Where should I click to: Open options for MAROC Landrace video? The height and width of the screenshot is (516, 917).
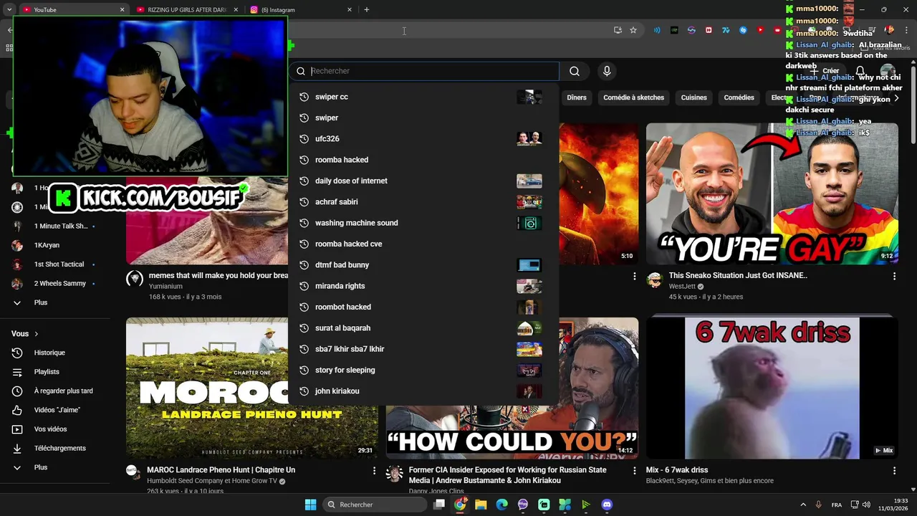coord(374,471)
